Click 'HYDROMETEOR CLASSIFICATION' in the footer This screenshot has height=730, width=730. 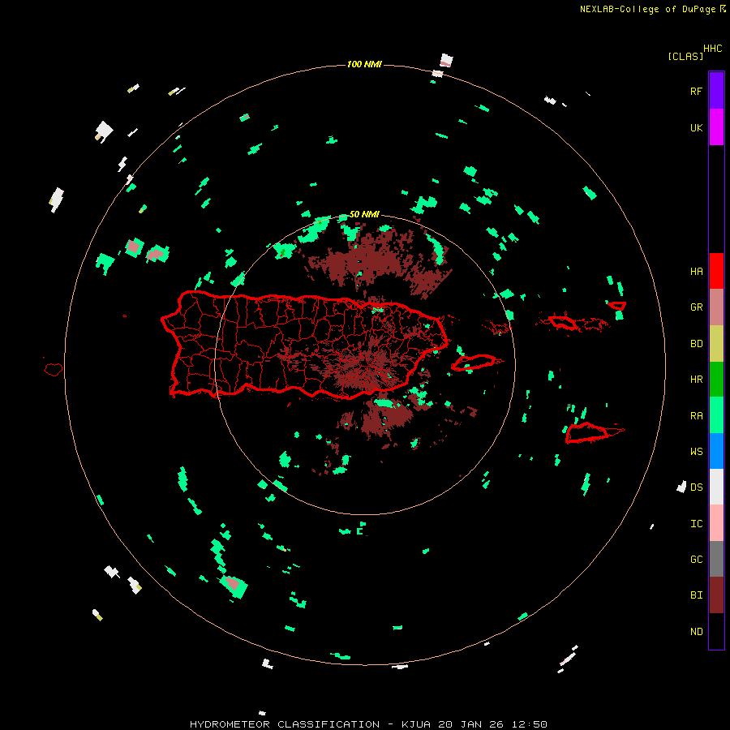(285, 724)
